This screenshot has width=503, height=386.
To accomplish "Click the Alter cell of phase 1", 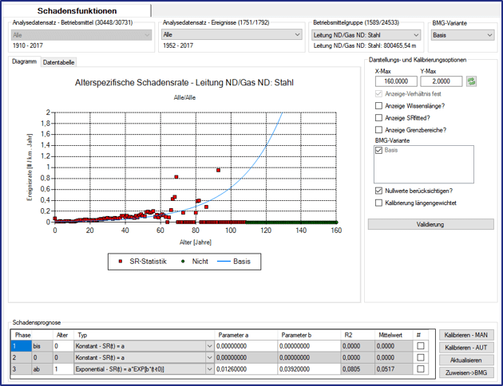I will coord(63,346).
